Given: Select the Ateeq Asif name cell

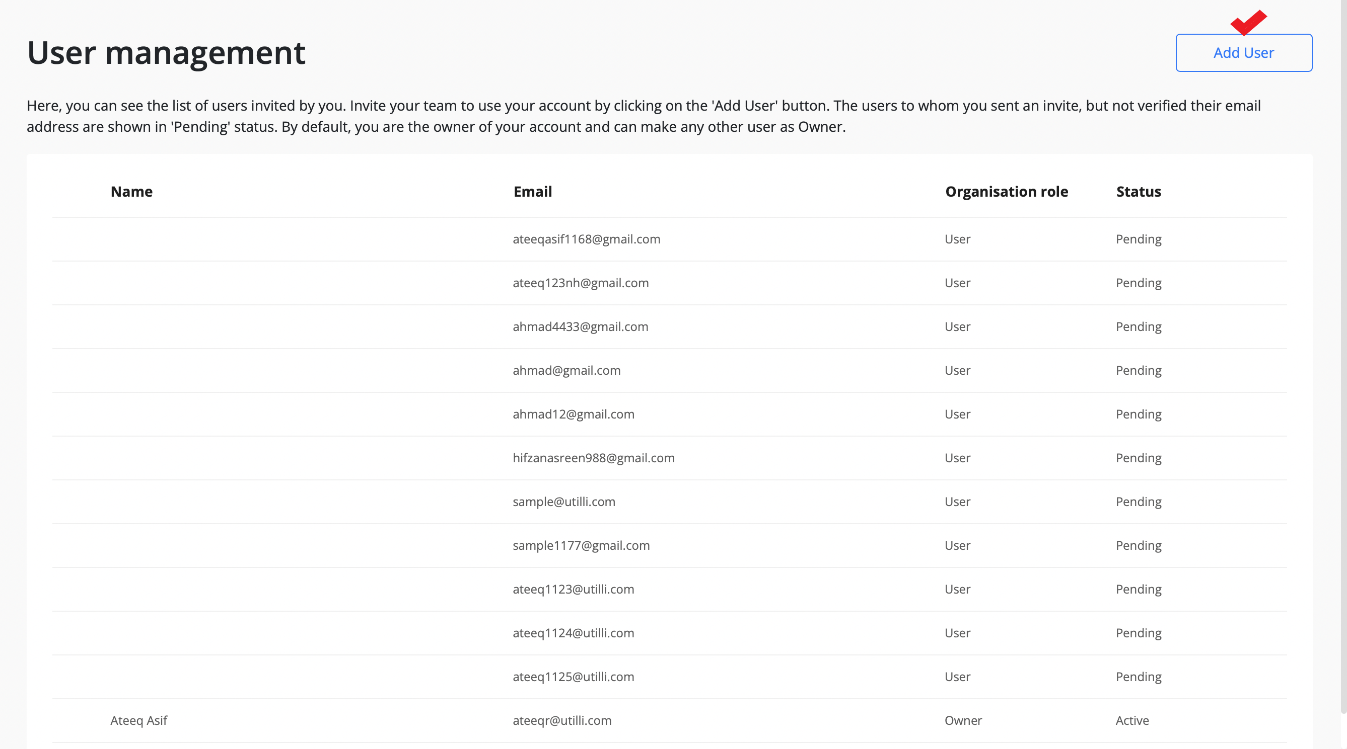Looking at the screenshot, I should coord(138,721).
